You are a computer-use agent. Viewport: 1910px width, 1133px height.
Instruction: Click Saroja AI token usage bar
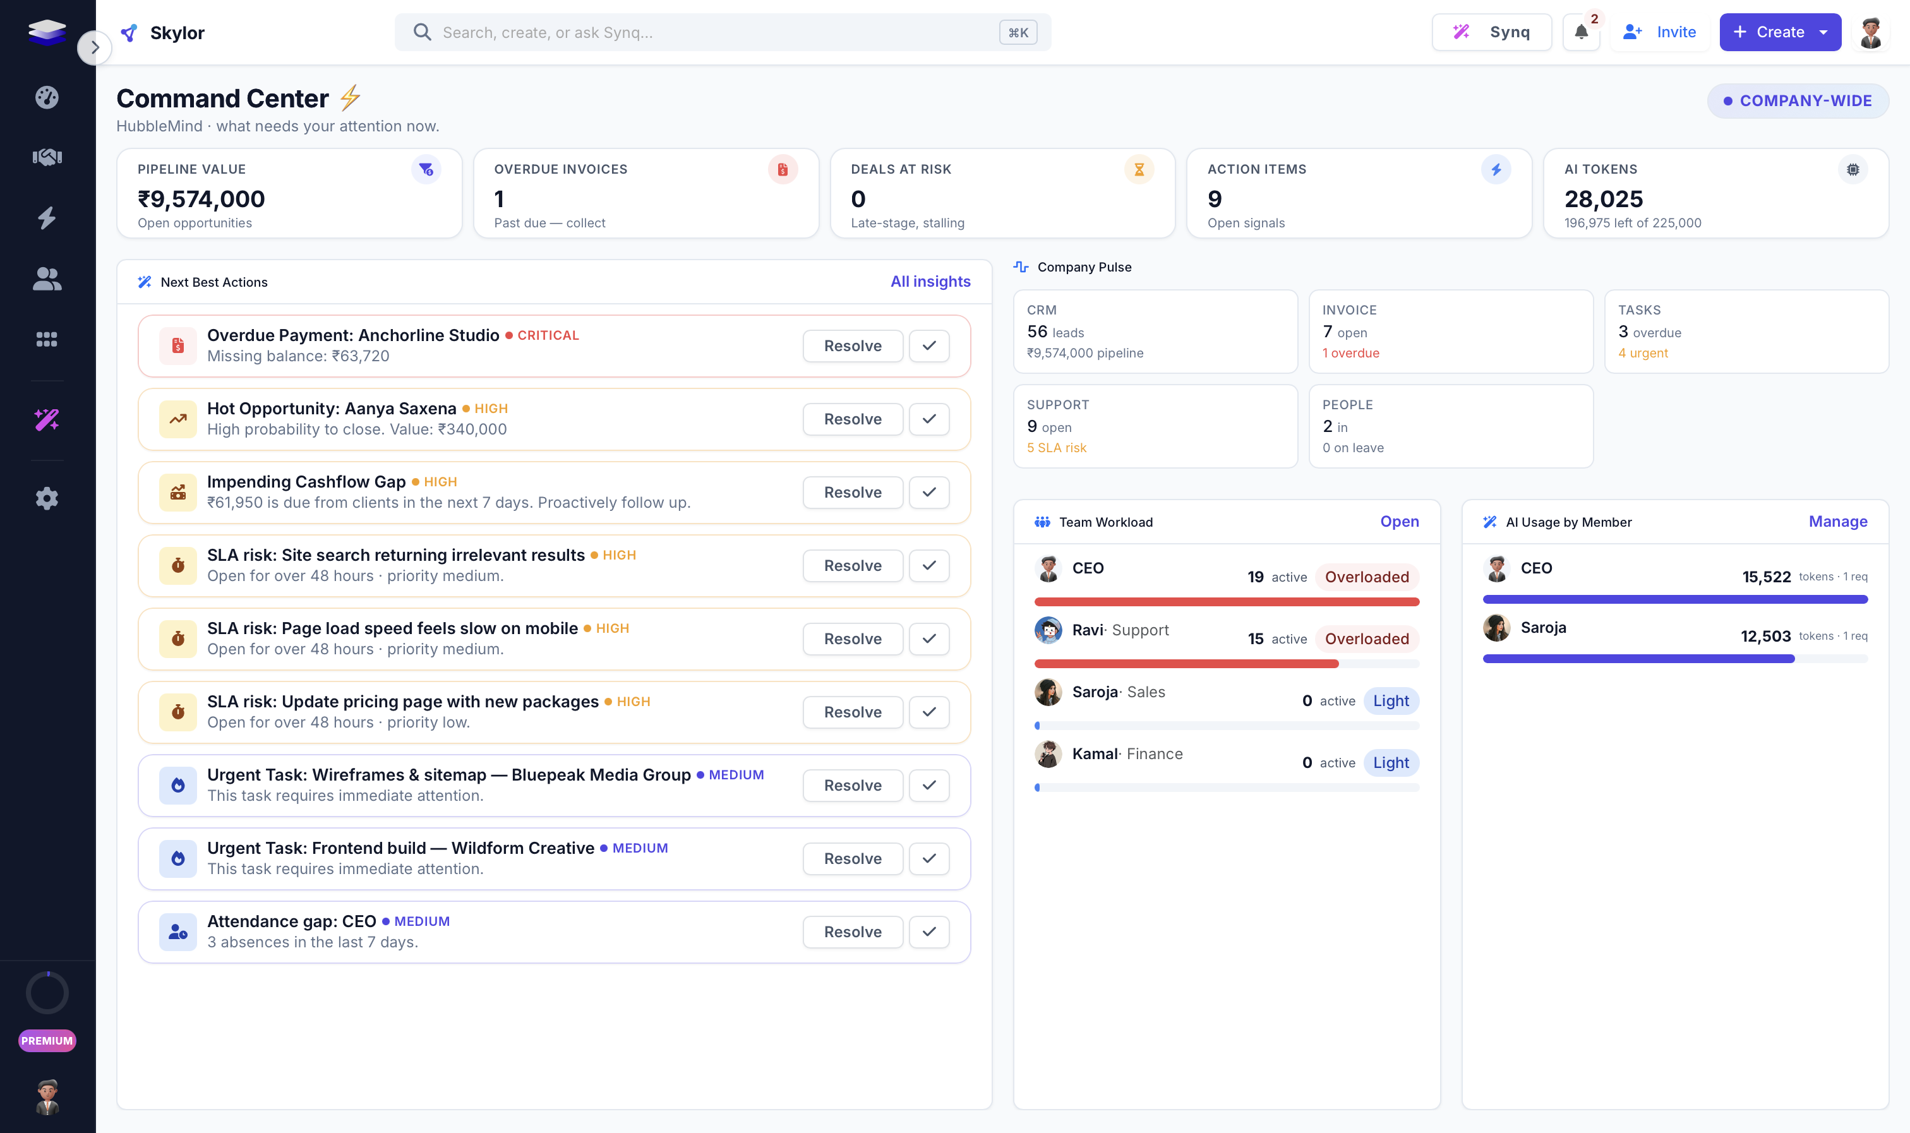(x=1674, y=659)
